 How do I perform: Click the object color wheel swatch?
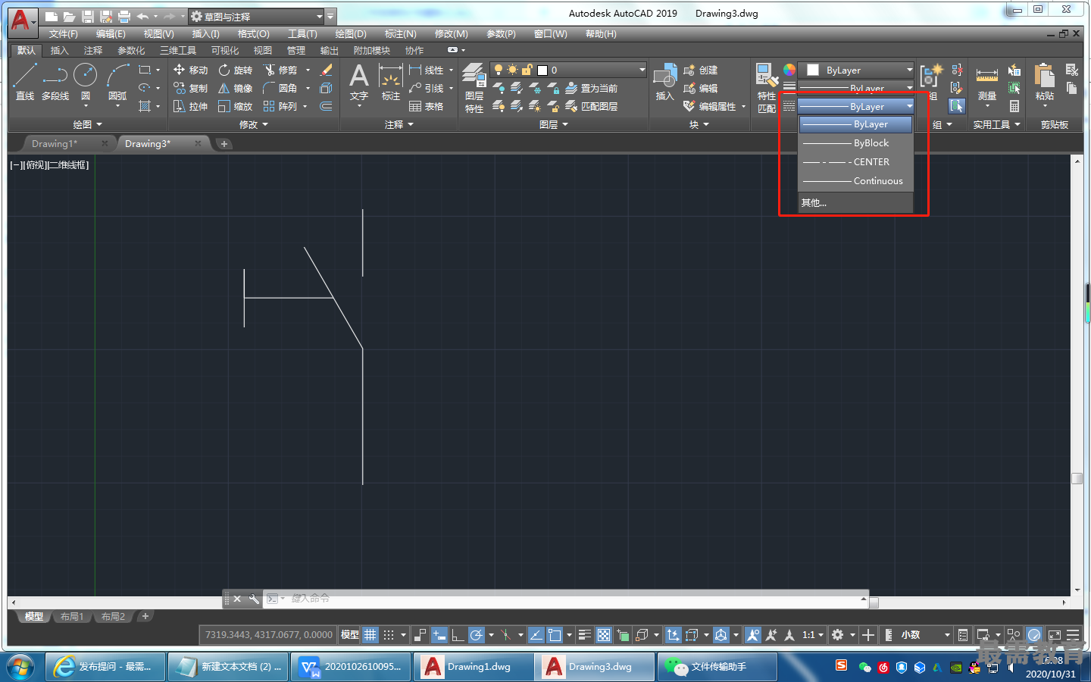tap(789, 70)
